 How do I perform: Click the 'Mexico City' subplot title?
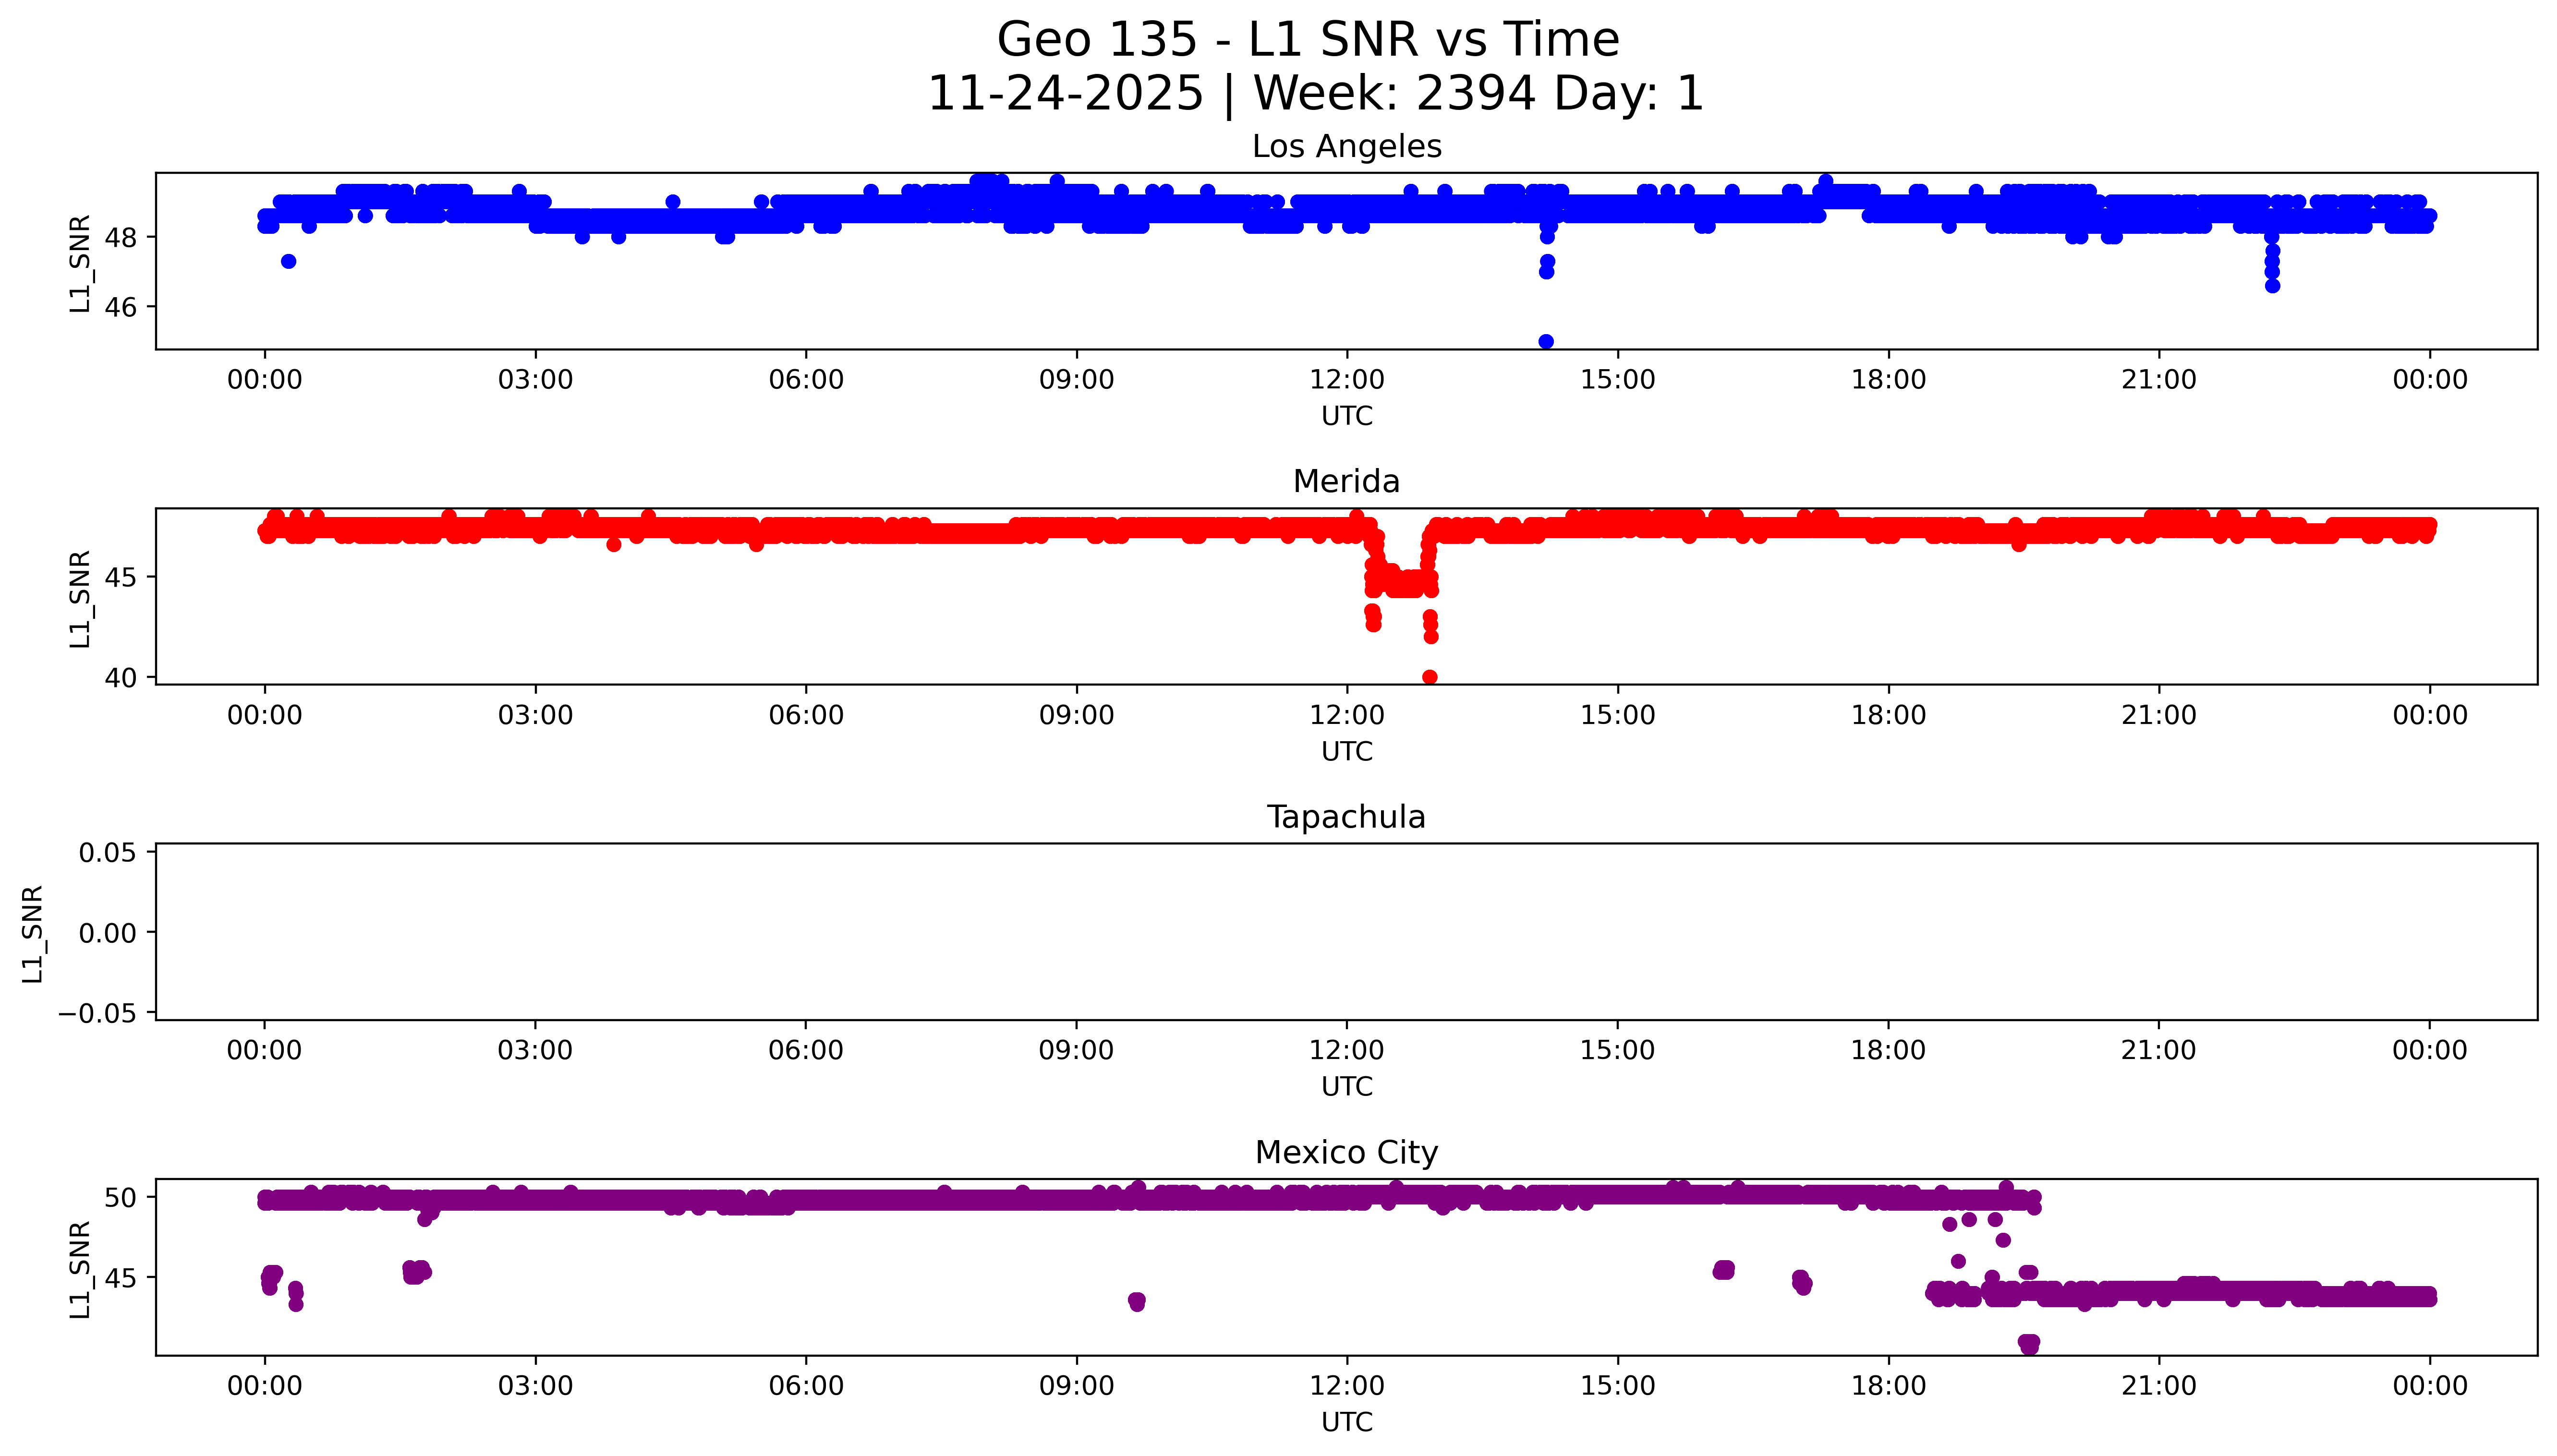[x=1346, y=1153]
